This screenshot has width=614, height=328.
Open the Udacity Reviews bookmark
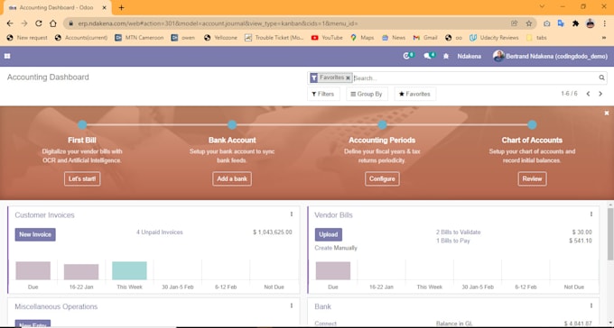point(494,38)
